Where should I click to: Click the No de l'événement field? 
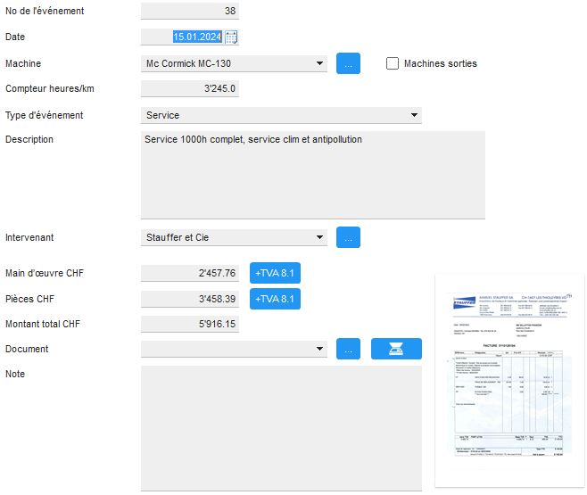(x=190, y=12)
